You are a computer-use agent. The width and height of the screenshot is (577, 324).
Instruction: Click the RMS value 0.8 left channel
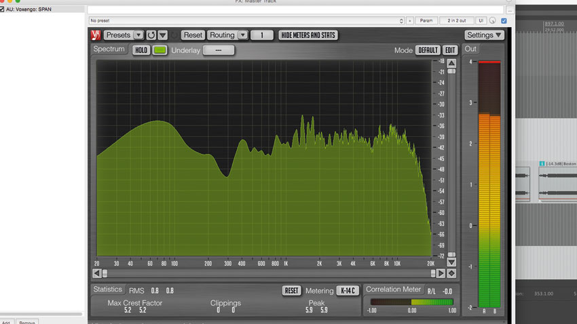155,291
